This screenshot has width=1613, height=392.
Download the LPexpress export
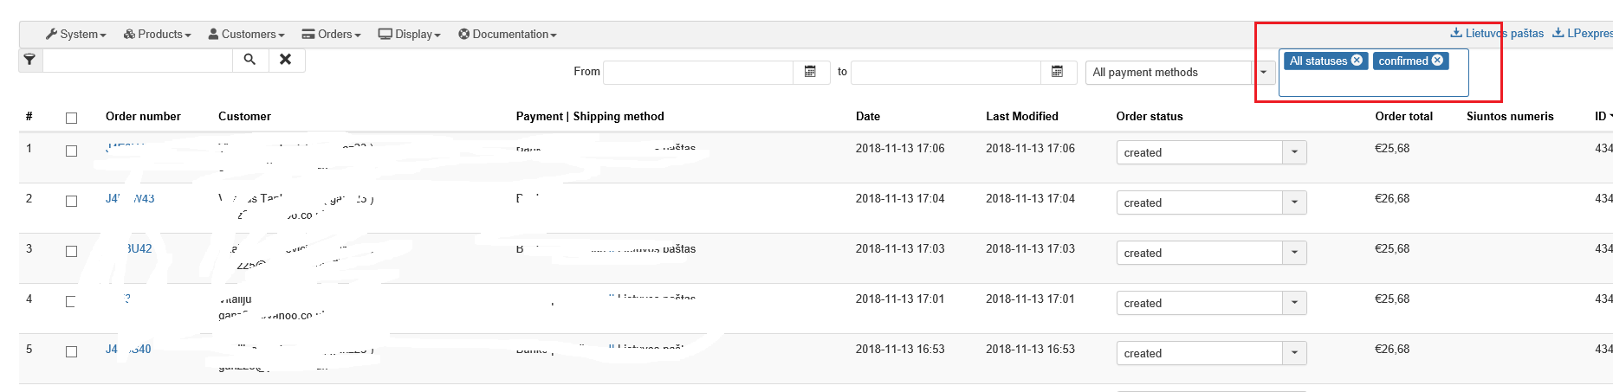1583,33
